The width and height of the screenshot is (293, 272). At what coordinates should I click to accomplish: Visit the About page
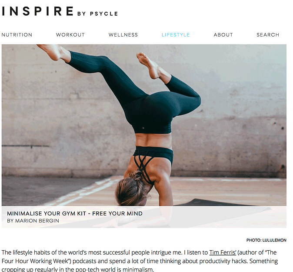pos(223,35)
